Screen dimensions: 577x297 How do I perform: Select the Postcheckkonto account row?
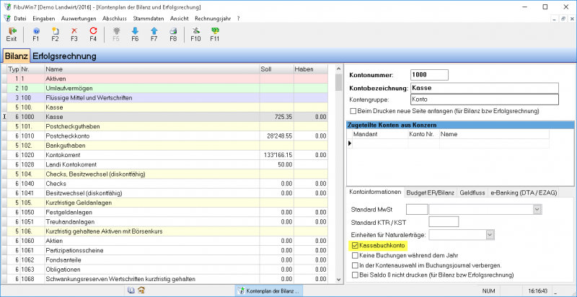click(164, 136)
